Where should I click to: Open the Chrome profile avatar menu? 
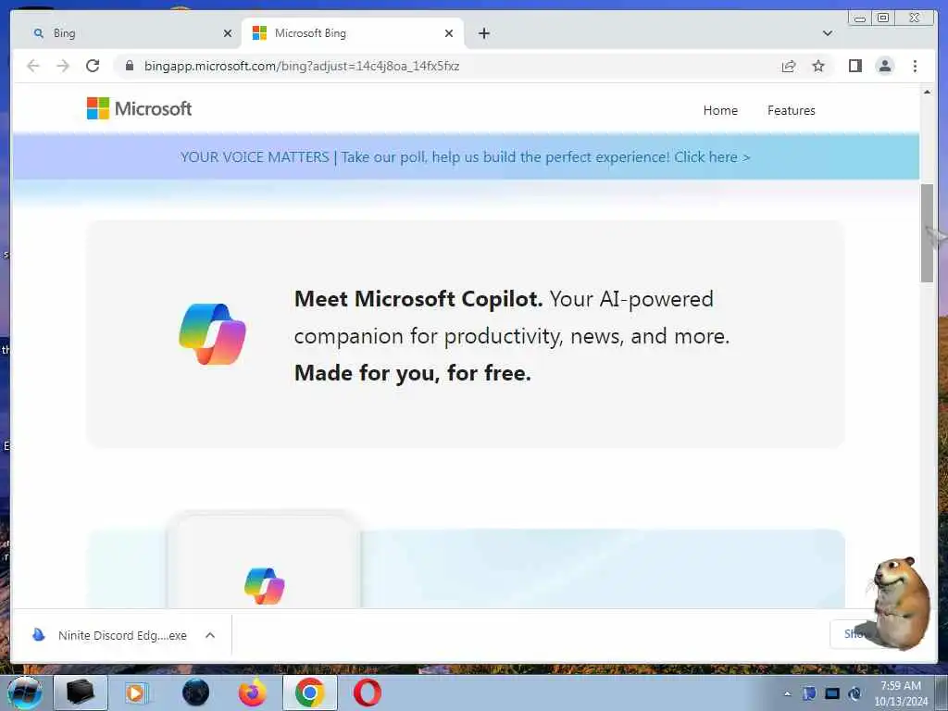pyautogui.click(x=884, y=66)
